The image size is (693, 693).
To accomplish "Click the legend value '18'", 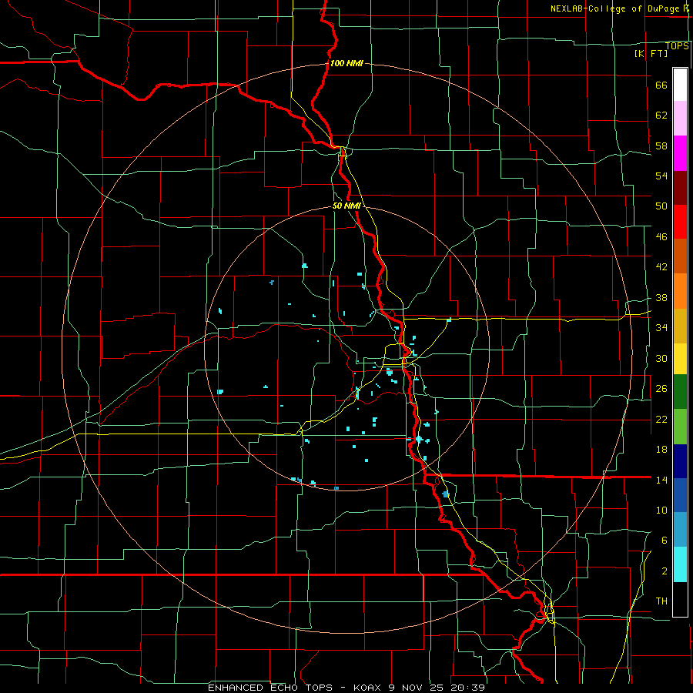I will click(x=661, y=450).
